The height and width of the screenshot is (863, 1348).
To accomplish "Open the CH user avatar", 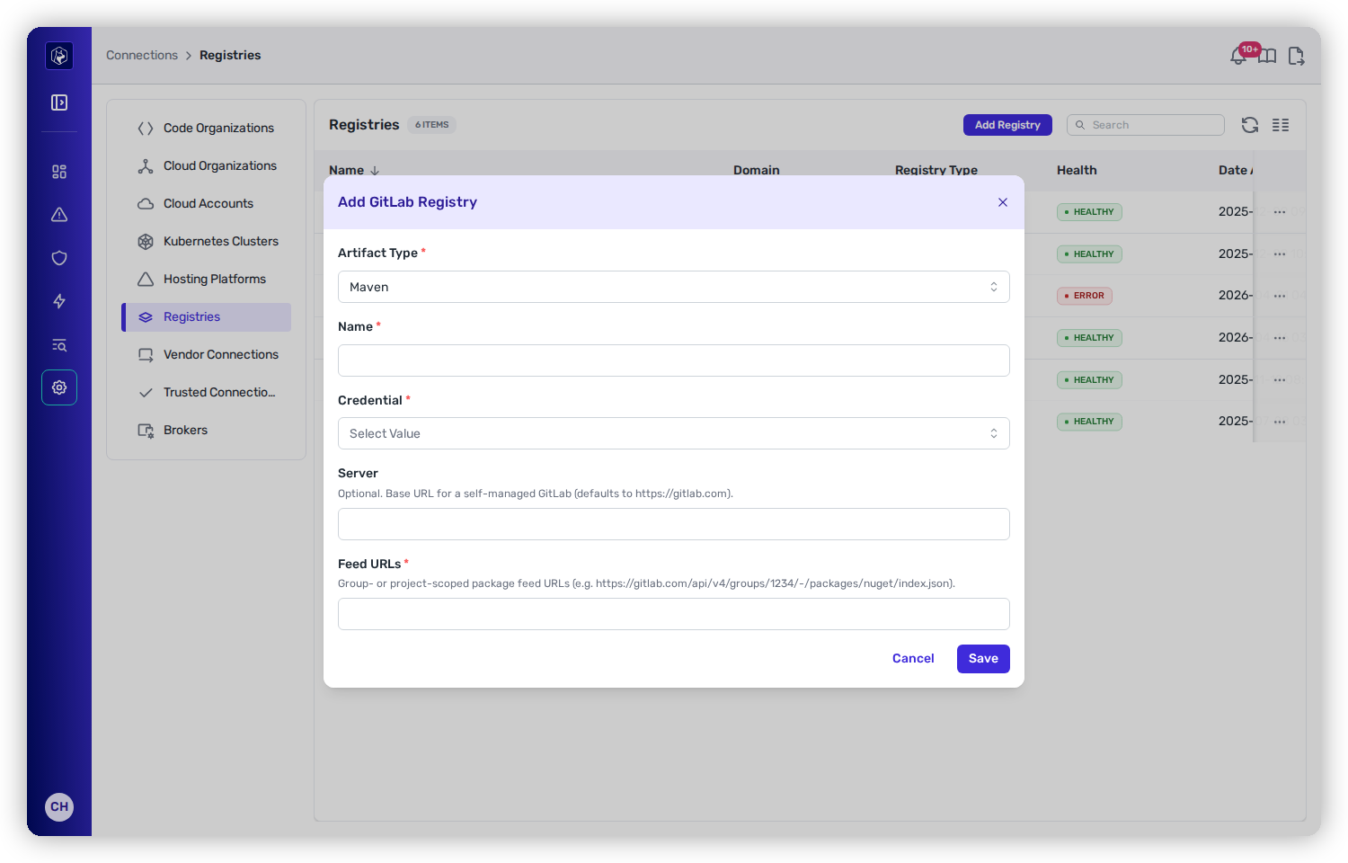I will (x=59, y=806).
